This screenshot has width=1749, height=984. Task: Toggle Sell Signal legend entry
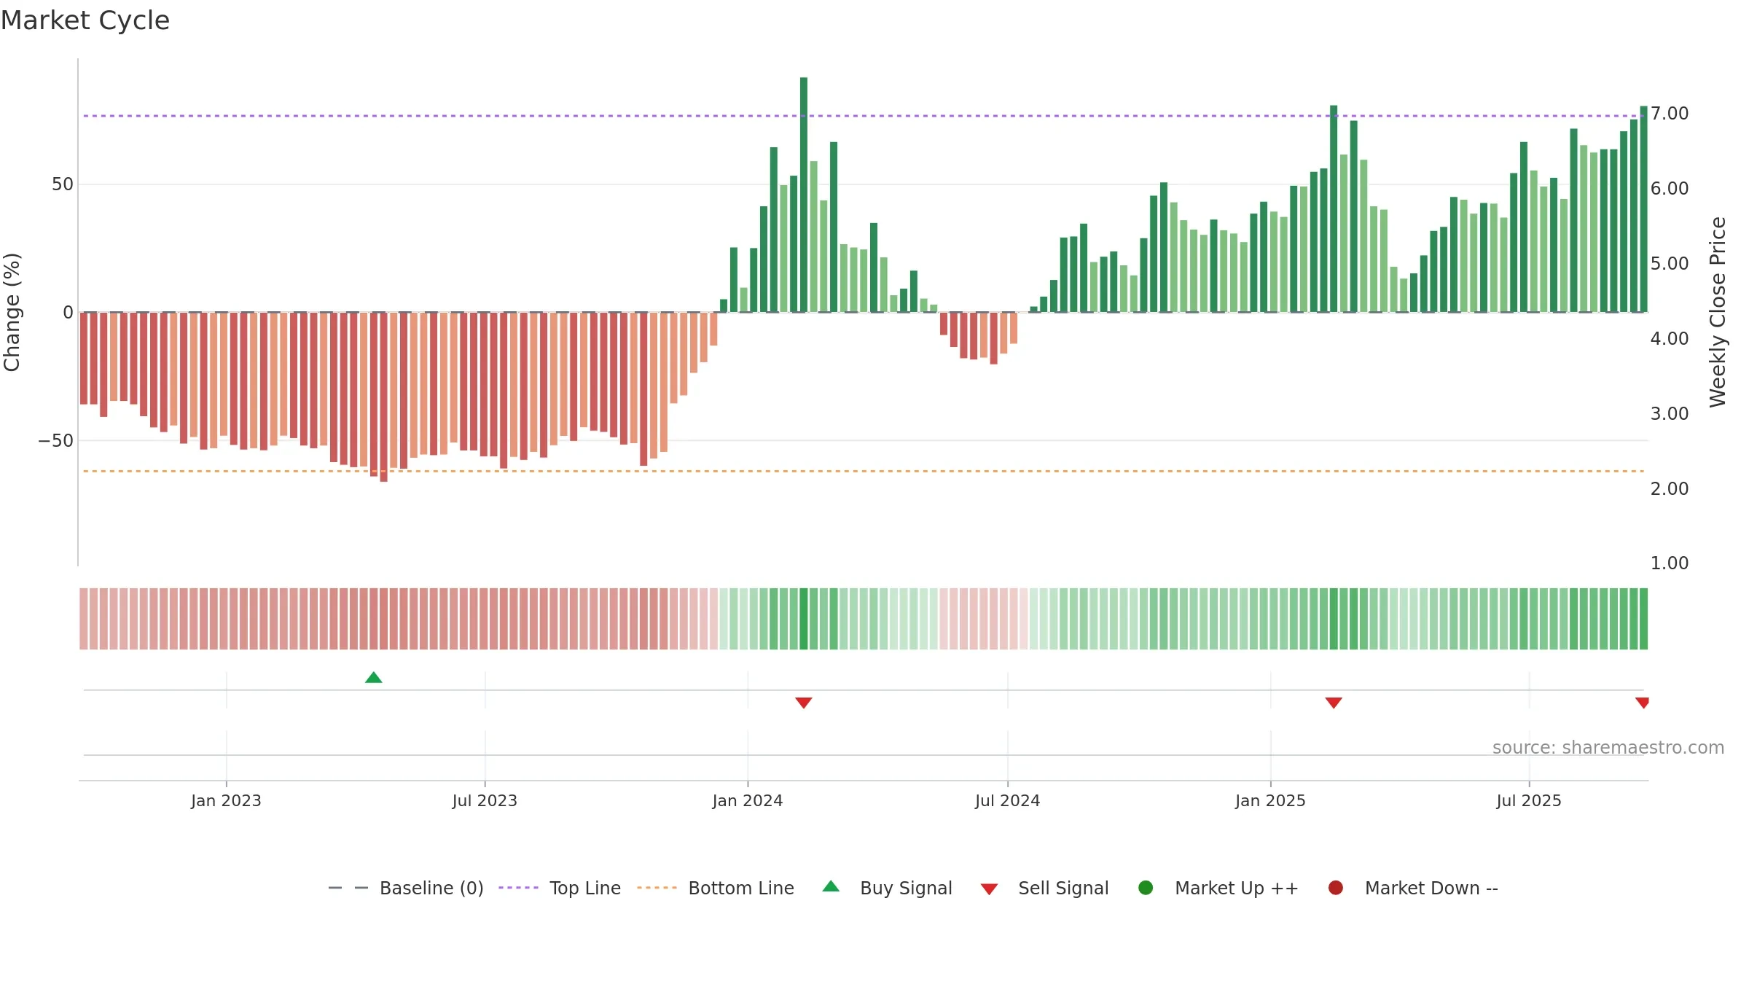click(1044, 888)
